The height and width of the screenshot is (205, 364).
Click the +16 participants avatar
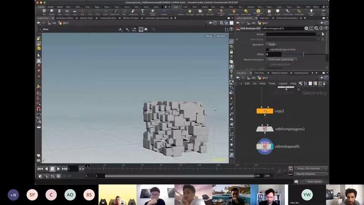[x=13, y=195]
